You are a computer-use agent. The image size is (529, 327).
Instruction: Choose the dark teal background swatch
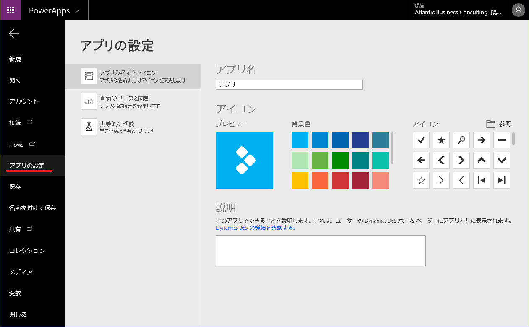tap(360, 160)
